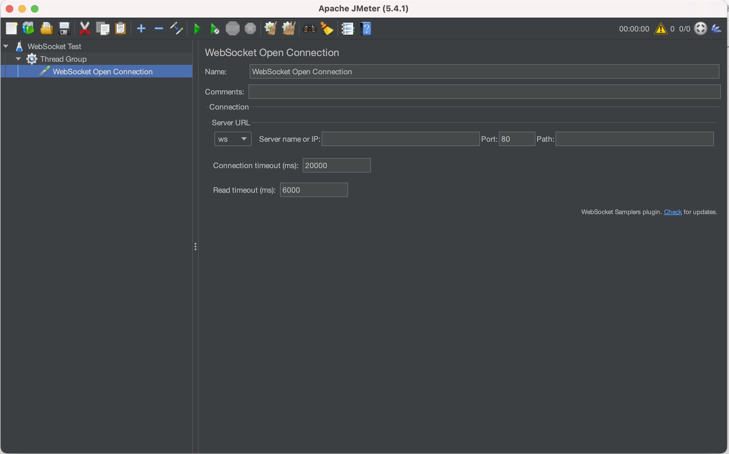Click the Cut scissors icon
729x454 pixels.
85,29
